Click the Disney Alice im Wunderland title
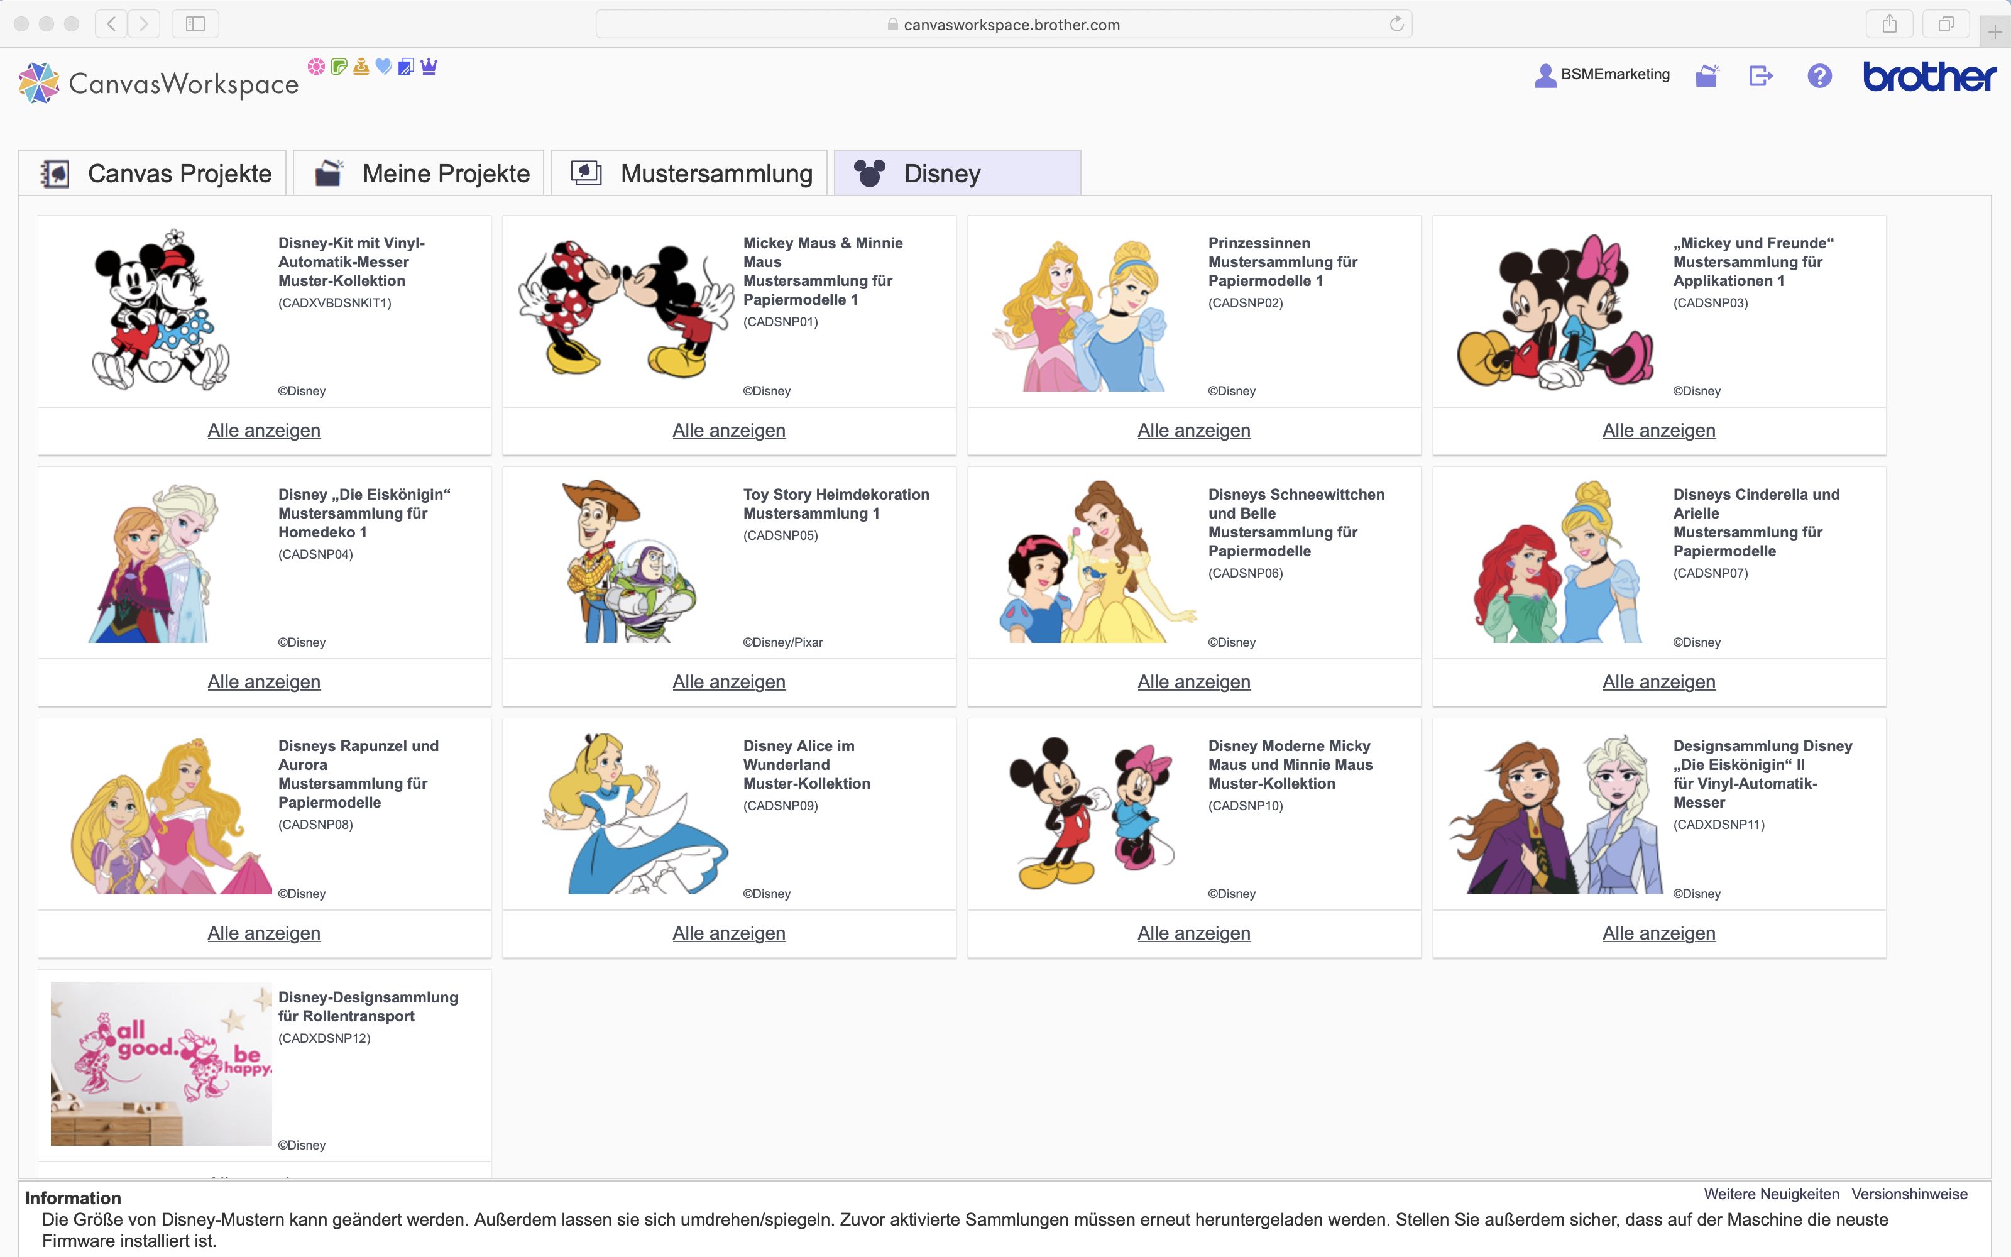The width and height of the screenshot is (2011, 1257). [806, 765]
